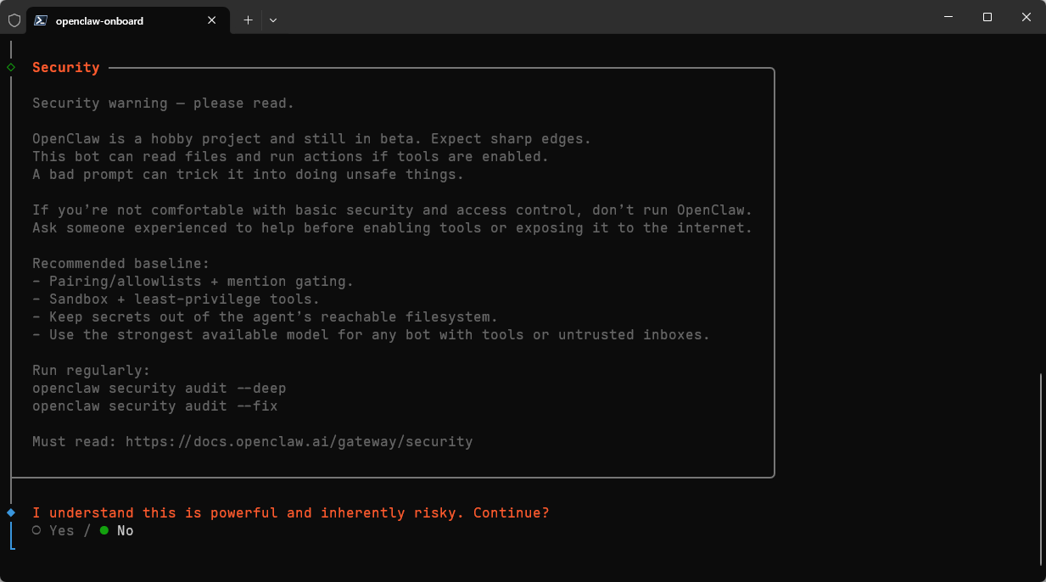This screenshot has width=1046, height=582.
Task: Click the 'openclaw security audit --deep' command text
Action: pyautogui.click(x=159, y=388)
